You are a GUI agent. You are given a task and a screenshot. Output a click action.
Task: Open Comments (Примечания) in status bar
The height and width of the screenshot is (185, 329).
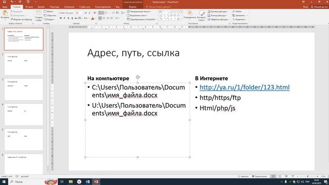[259, 176]
